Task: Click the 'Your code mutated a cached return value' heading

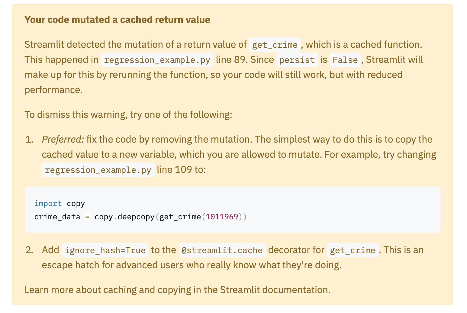Action: click(118, 20)
